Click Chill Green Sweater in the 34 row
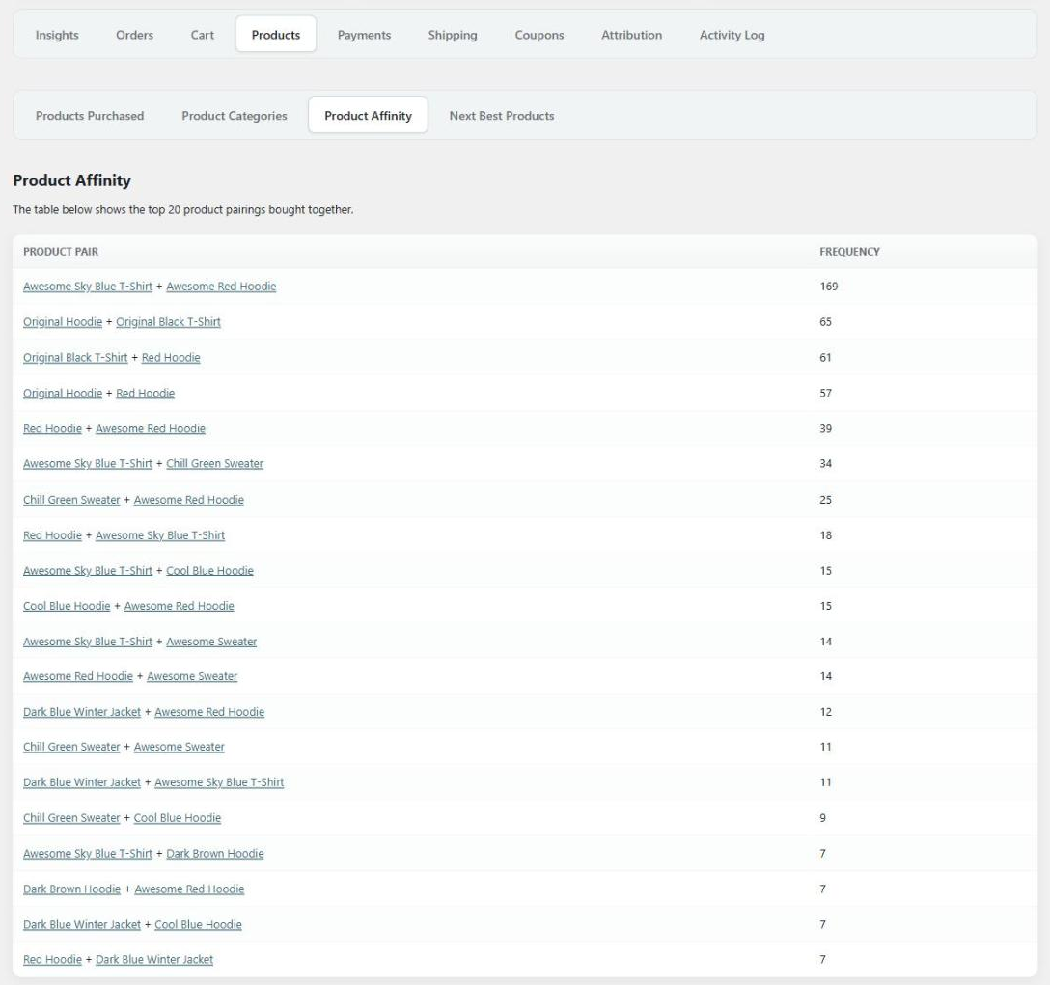 (215, 463)
